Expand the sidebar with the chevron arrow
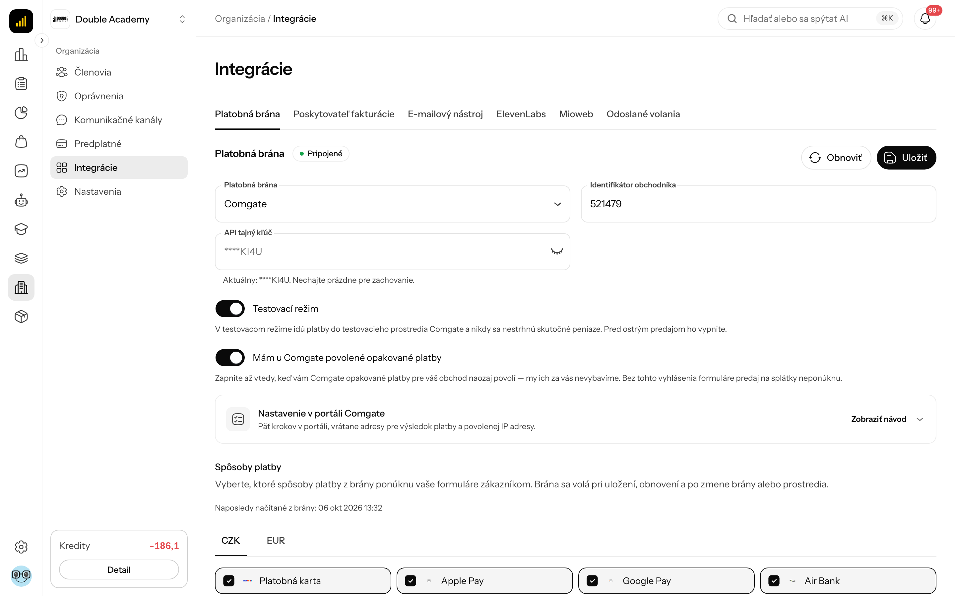 coord(42,40)
